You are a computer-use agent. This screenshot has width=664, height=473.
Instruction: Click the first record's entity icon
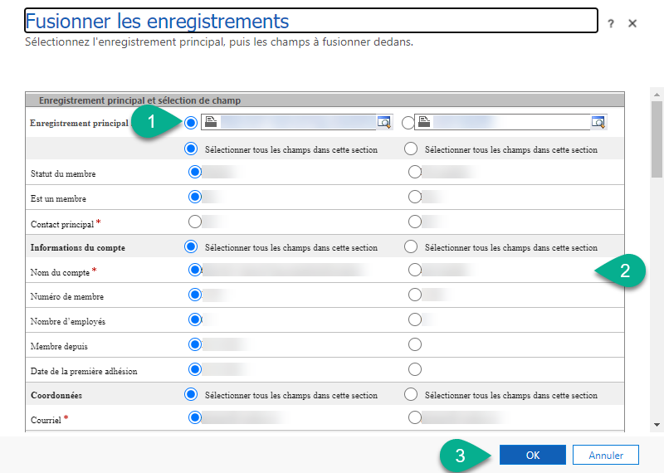click(211, 122)
